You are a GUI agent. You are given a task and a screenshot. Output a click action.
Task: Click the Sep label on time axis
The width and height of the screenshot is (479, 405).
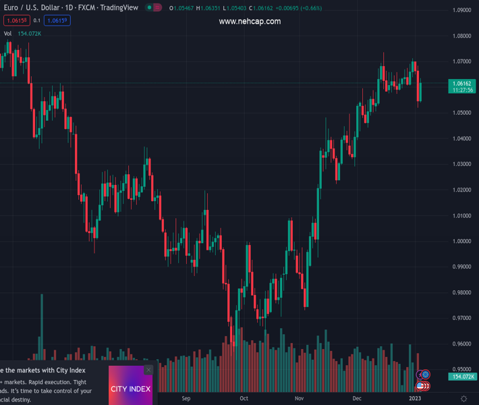coord(186,398)
